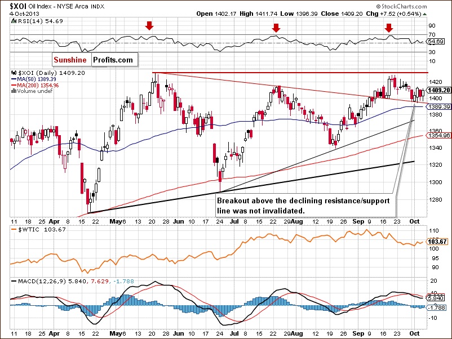
Task: Click 'Oct' on the bottom MACD date axis
Action: (415, 333)
